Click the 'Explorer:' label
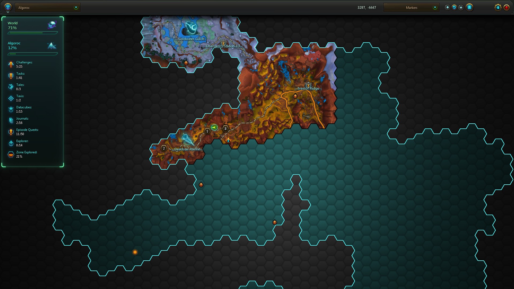This screenshot has width=514, height=289. [x=22, y=141]
